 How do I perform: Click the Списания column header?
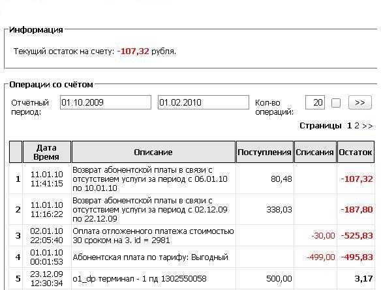pos(315,152)
